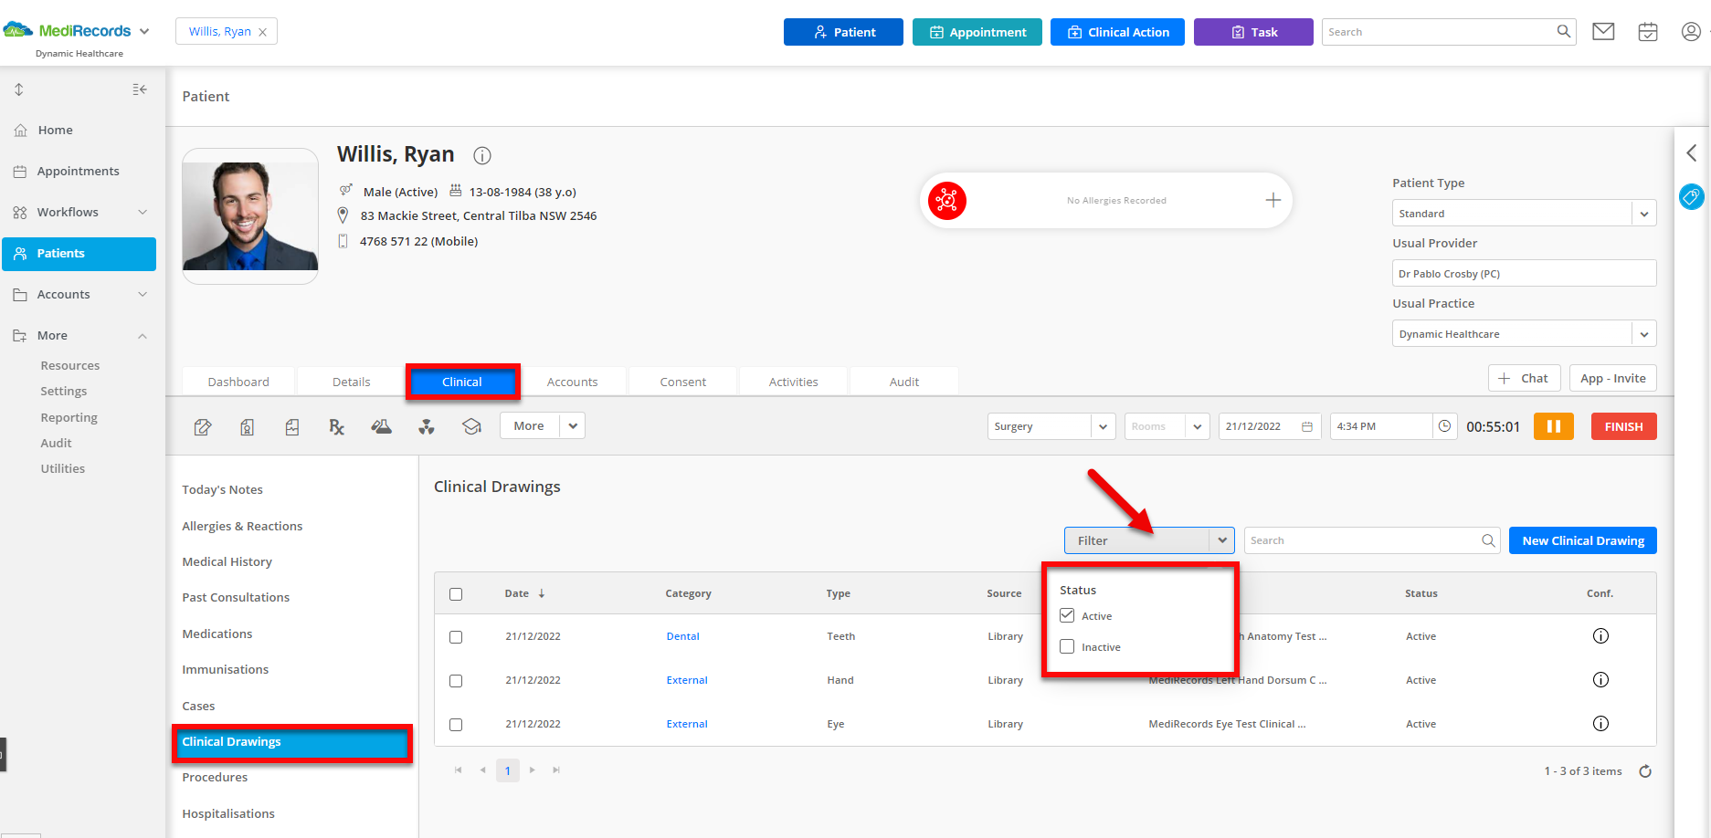Click the blue tag icon on right panel
Viewport: 1711px width, 838px height.
pyautogui.click(x=1692, y=196)
